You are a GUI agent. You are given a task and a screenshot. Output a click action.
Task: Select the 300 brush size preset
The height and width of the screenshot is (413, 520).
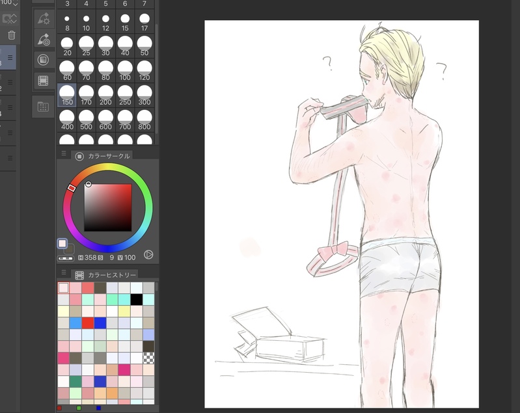coord(144,96)
